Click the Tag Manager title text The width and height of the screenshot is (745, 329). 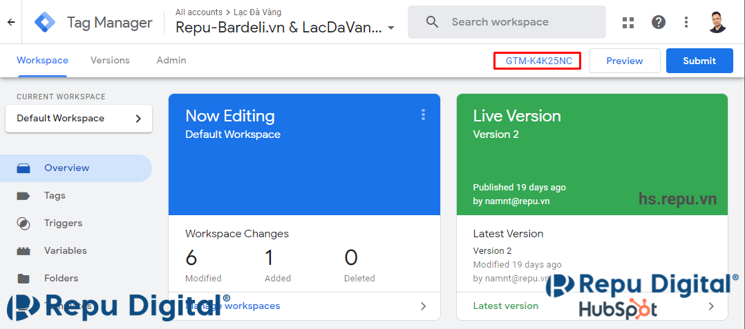tap(110, 22)
